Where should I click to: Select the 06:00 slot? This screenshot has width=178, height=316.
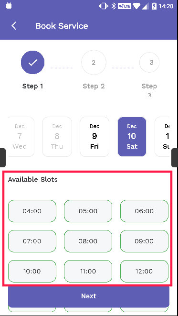(144, 211)
